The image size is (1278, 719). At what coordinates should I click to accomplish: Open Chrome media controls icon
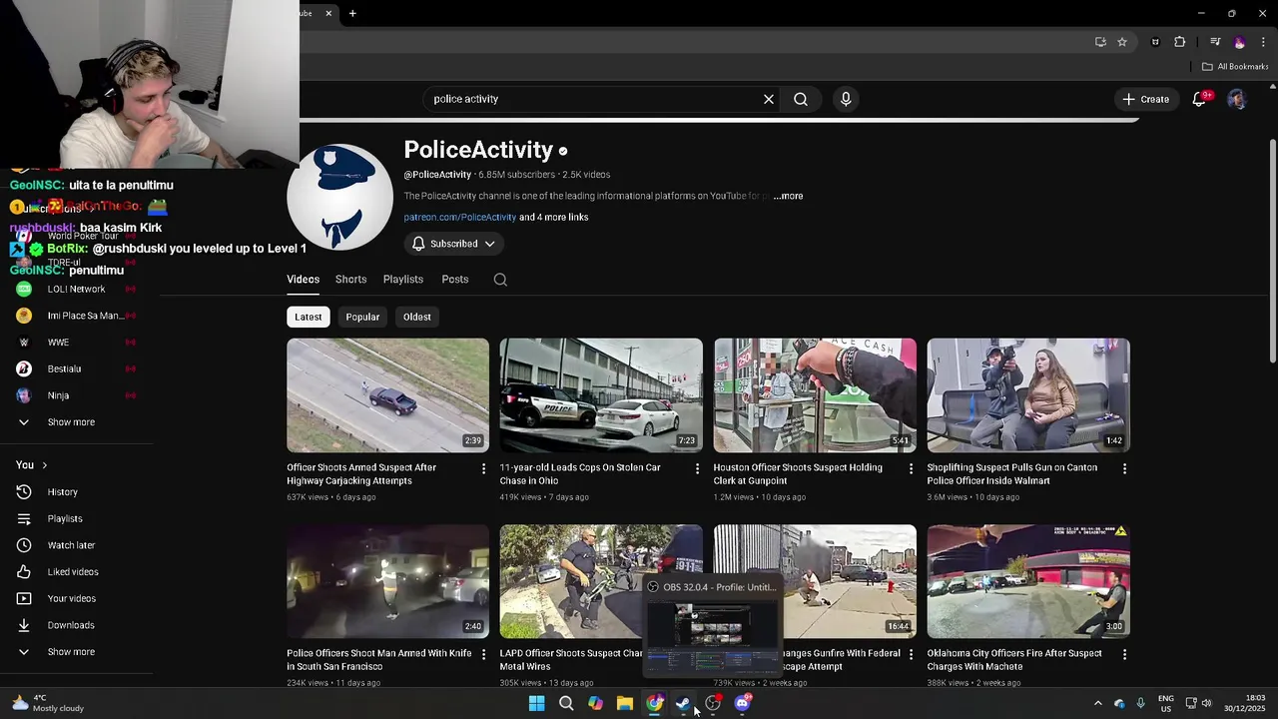1215,42
